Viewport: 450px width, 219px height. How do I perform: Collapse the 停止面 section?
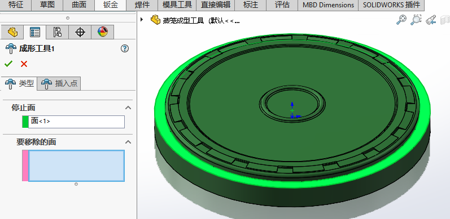[x=128, y=108]
